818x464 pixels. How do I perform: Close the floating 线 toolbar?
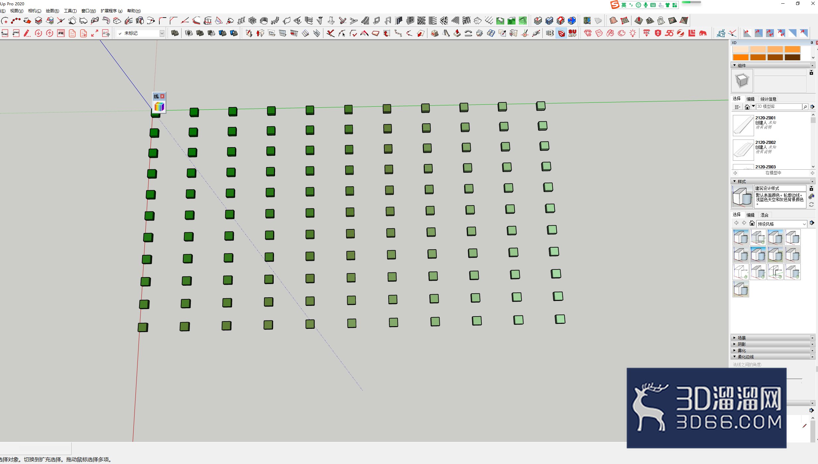click(162, 96)
